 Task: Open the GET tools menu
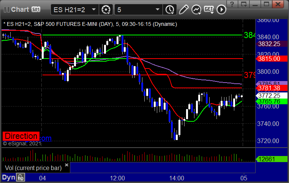tap(209, 10)
